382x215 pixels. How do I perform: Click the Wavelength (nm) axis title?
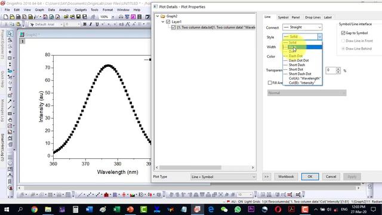pyautogui.click(x=118, y=172)
